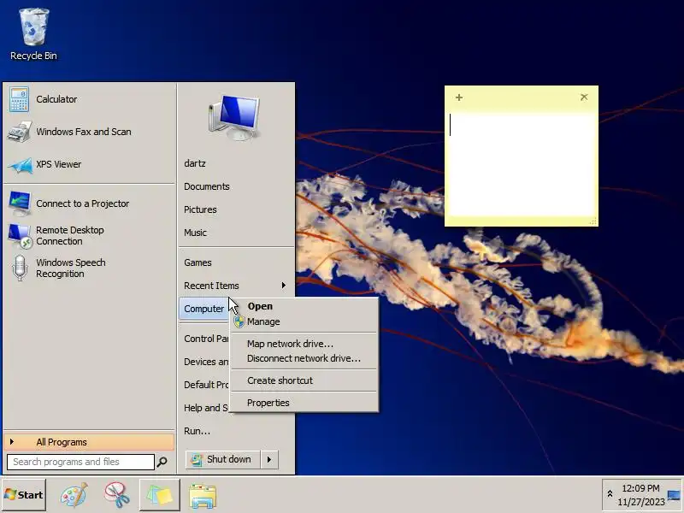684x513 pixels.
Task: Click the Shut down button
Action: (x=223, y=459)
